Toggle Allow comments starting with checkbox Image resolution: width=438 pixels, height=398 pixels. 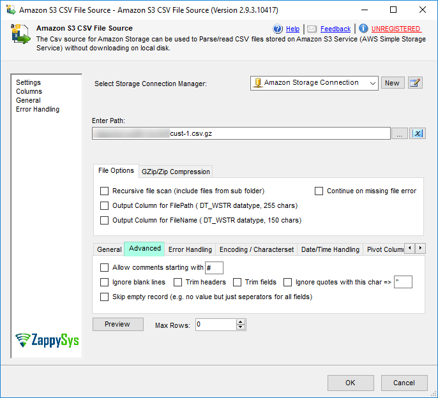(104, 268)
